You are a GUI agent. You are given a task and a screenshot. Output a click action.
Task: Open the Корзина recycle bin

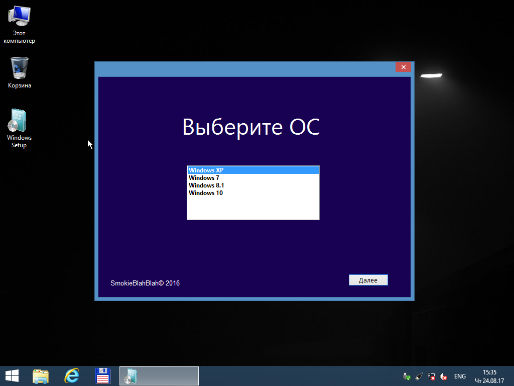click(x=19, y=67)
